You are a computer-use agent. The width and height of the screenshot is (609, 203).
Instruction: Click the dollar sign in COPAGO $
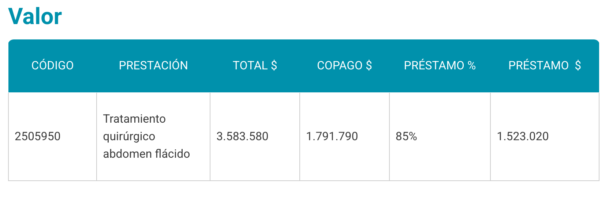[369, 65]
